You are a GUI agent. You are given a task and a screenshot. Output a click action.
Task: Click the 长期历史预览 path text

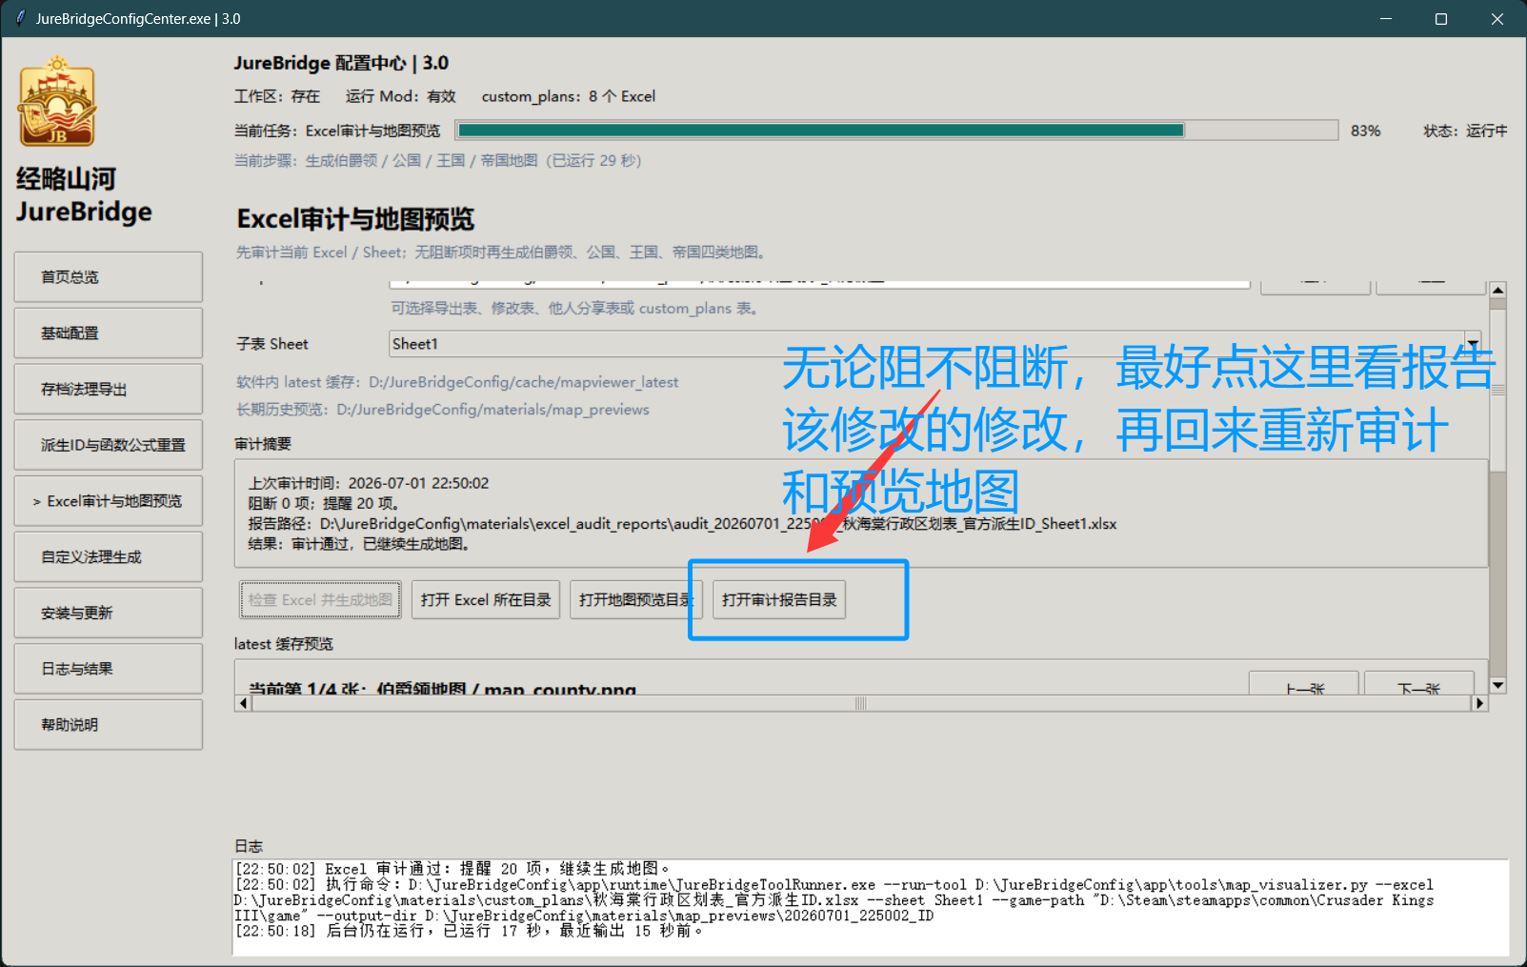443,410
